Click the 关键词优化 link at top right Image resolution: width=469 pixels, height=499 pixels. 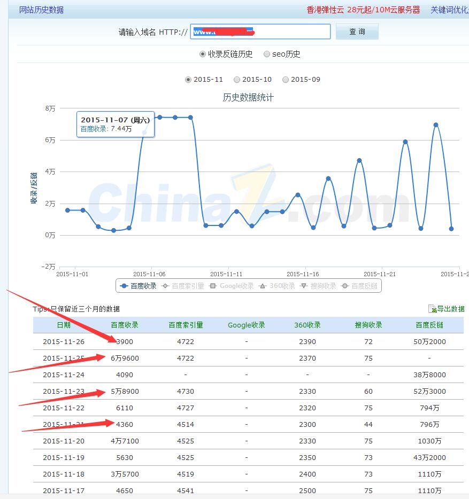449,10
